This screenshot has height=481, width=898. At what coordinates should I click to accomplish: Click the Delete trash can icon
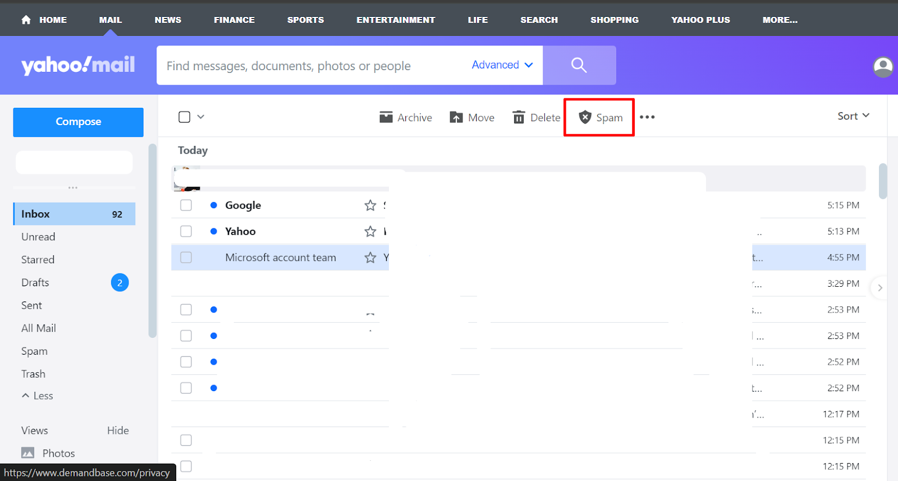(519, 117)
